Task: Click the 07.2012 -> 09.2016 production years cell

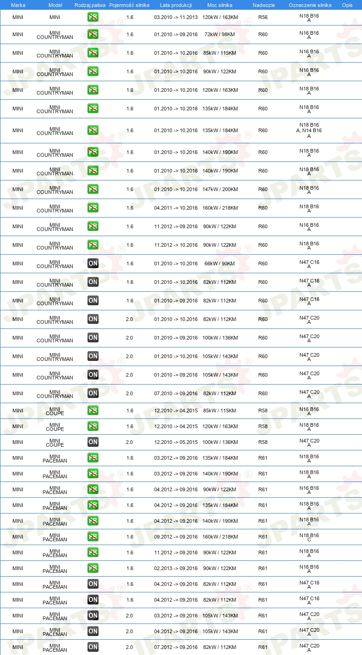Action: tap(176, 647)
